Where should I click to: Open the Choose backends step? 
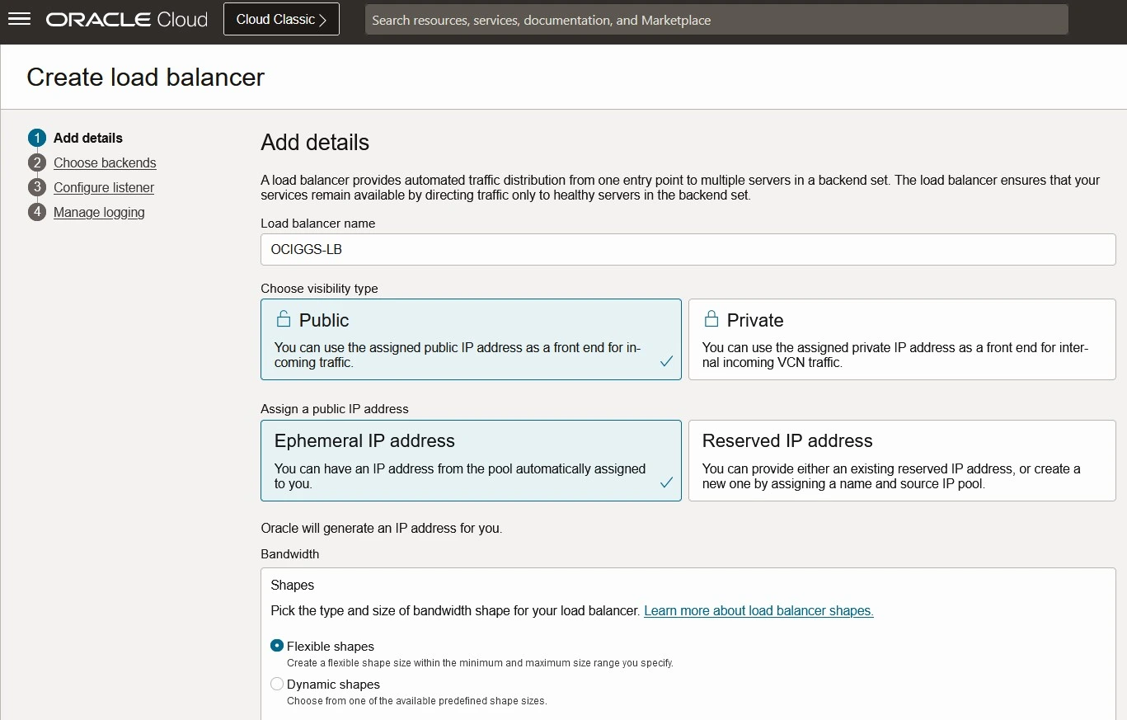(x=105, y=162)
